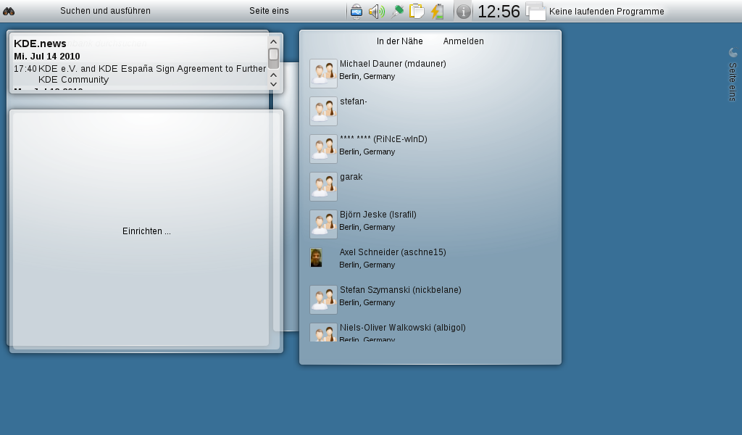The image size is (742, 435).
Task: Switch to the In der Nähe tab
Action: (x=399, y=41)
